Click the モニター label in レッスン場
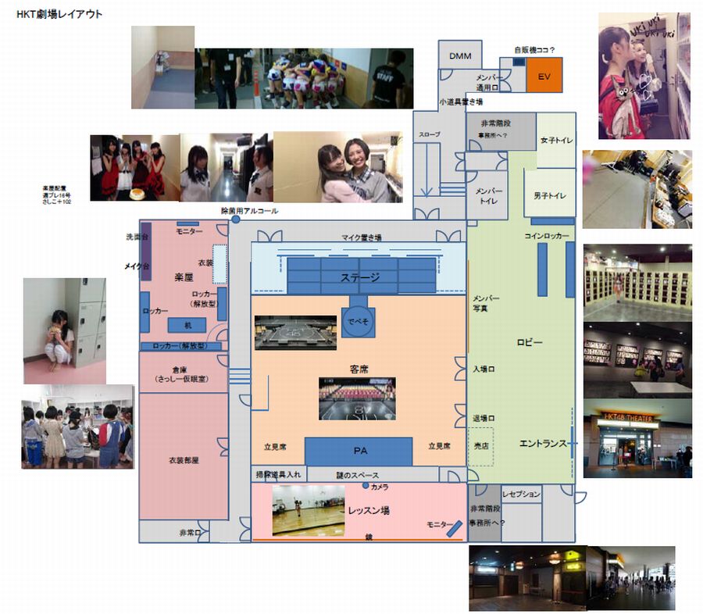This screenshot has height=614, width=703. pyautogui.click(x=439, y=524)
